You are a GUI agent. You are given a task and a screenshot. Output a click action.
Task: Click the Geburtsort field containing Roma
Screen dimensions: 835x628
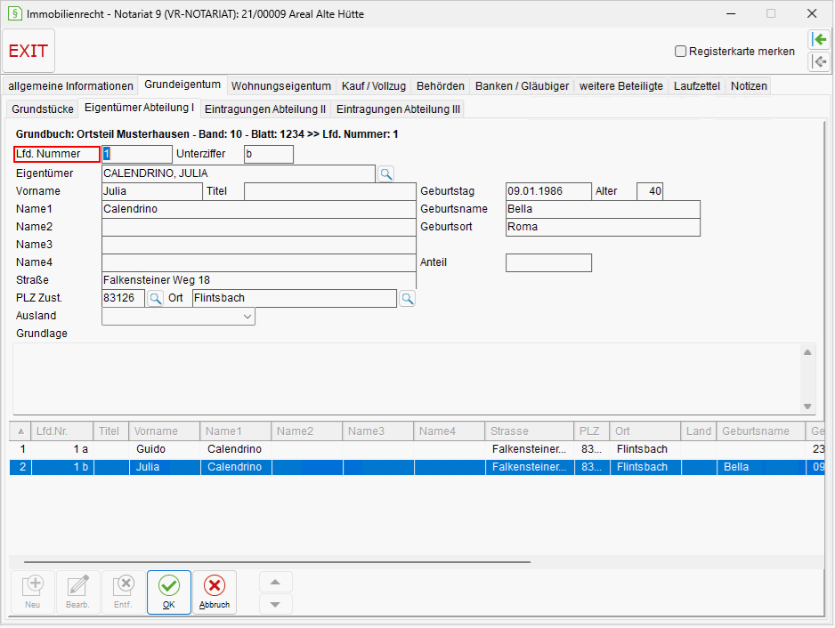603,227
